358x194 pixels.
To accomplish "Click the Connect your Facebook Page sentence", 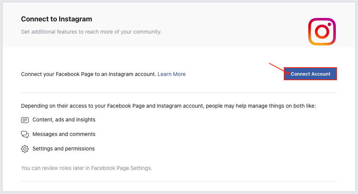I will [x=89, y=74].
